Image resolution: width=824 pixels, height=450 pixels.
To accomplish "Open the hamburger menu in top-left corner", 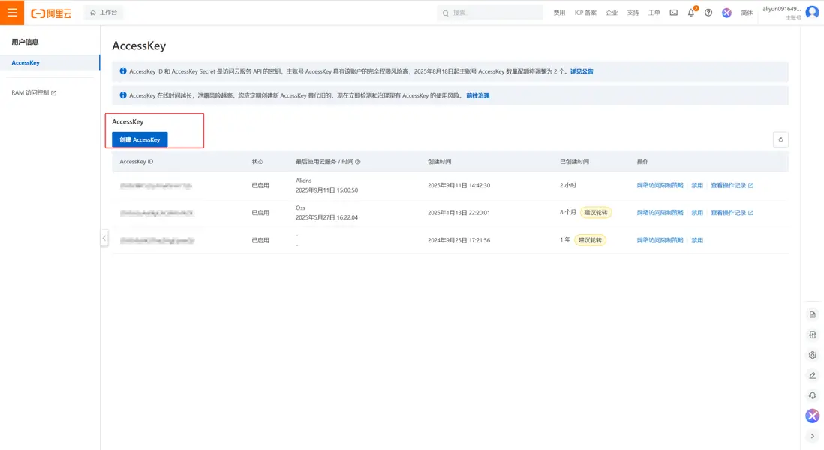I will point(12,13).
